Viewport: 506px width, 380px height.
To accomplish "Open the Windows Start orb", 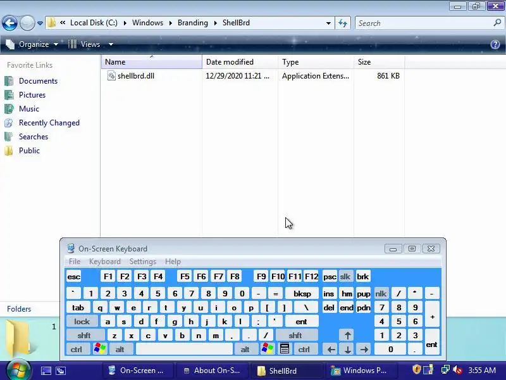I will [x=19, y=370].
